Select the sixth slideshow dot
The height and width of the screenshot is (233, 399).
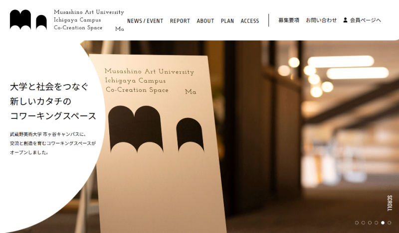pos(389,223)
